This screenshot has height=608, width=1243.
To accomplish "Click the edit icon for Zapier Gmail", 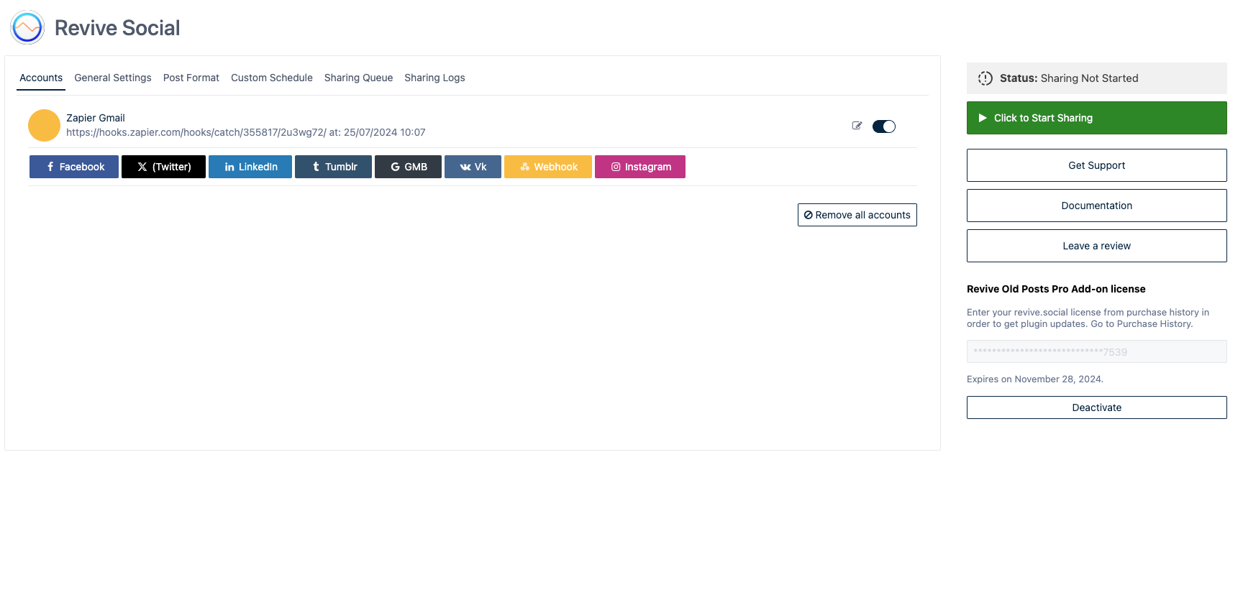I will [857, 126].
